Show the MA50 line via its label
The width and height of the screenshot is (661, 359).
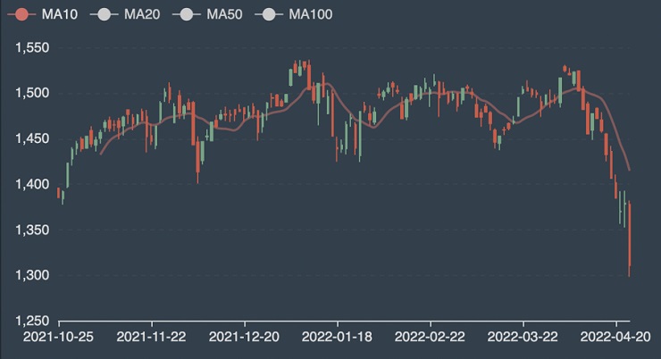point(223,14)
